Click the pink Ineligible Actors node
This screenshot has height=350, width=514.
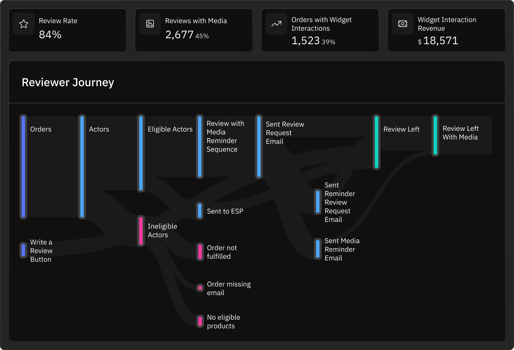141,231
